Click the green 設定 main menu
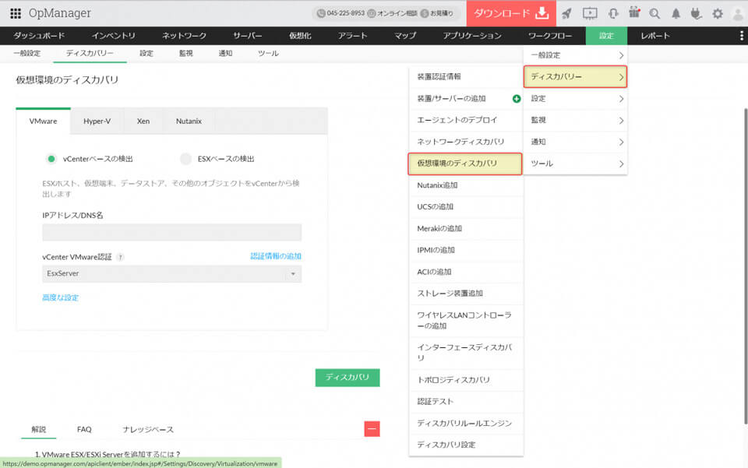 pos(606,36)
